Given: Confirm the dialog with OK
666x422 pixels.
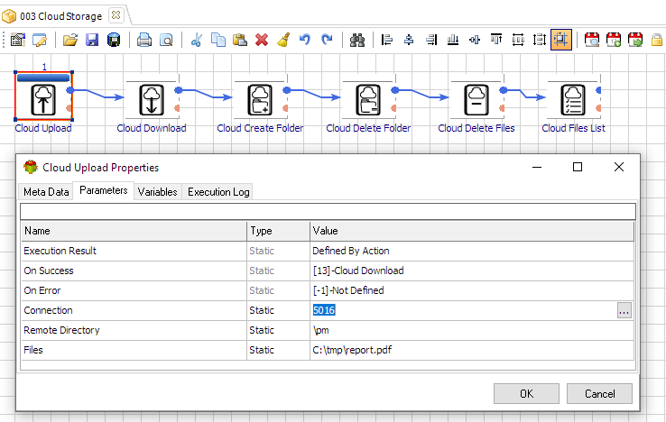Looking at the screenshot, I should [x=526, y=393].
